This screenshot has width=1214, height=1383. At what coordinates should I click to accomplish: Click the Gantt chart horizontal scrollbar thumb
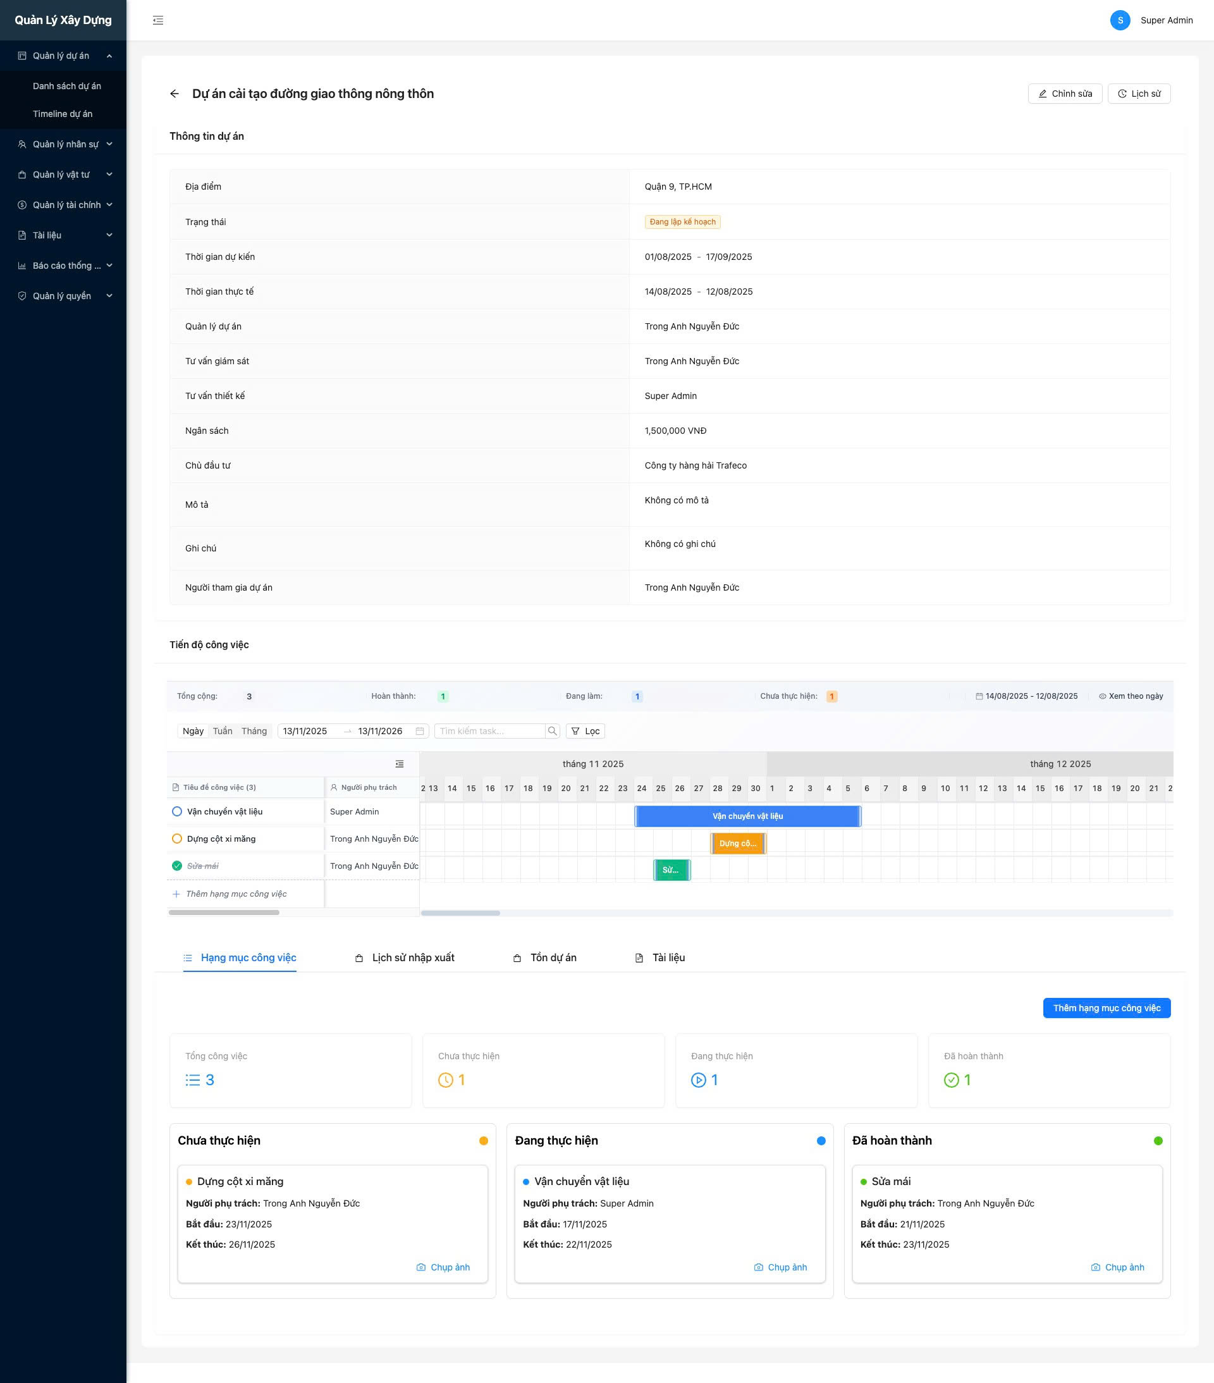click(460, 913)
